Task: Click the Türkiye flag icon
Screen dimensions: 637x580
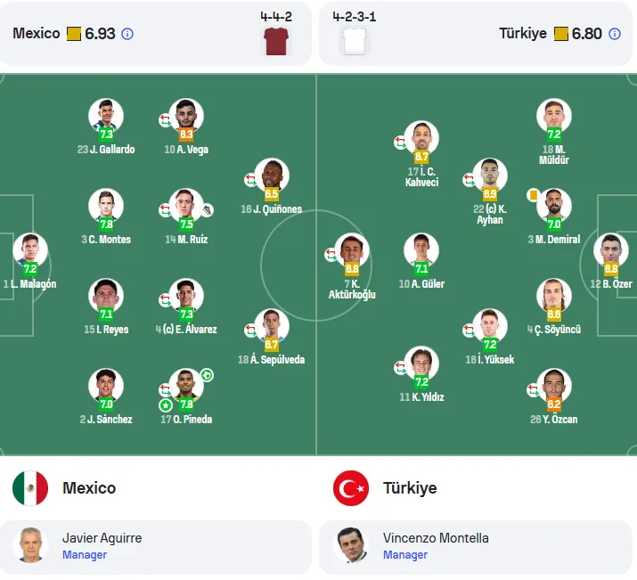Action: click(x=351, y=488)
